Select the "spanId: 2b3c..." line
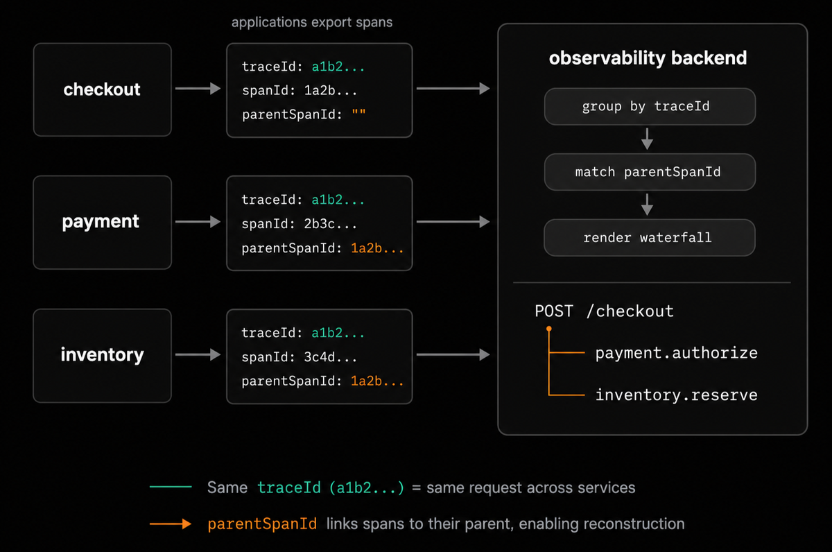This screenshot has height=552, width=832. [300, 224]
